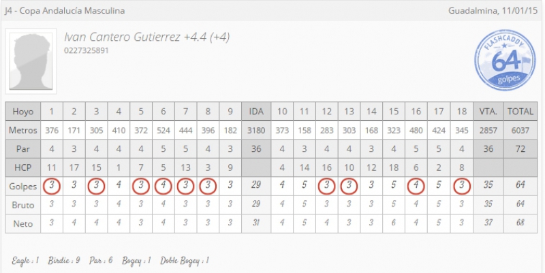This screenshot has width=545, height=273.
Task: Click the license number 0227325891
Action: pos(87,50)
